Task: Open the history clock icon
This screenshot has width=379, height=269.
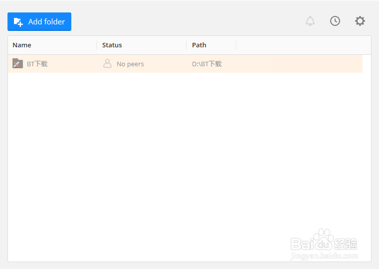Action: tap(335, 21)
